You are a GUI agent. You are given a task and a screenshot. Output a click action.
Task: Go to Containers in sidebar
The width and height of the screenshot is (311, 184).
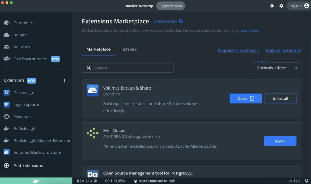click(x=24, y=23)
